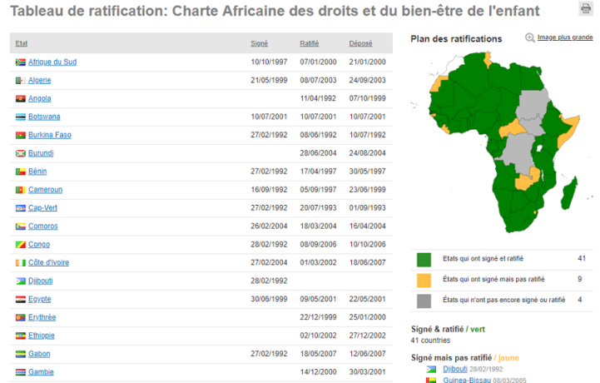Sort table by Signé column header

click(259, 43)
